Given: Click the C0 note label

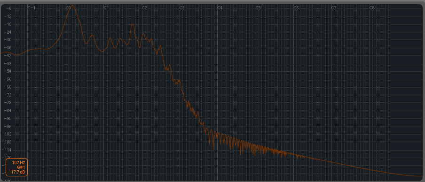Looking at the screenshot, I should coord(68,8).
